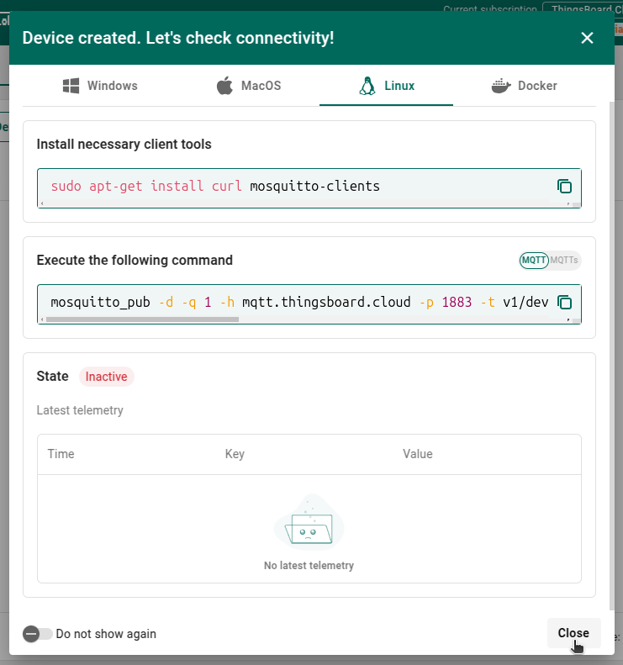Image resolution: width=623 pixels, height=665 pixels.
Task: Click the Latest telemetry label
Action: tap(80, 410)
